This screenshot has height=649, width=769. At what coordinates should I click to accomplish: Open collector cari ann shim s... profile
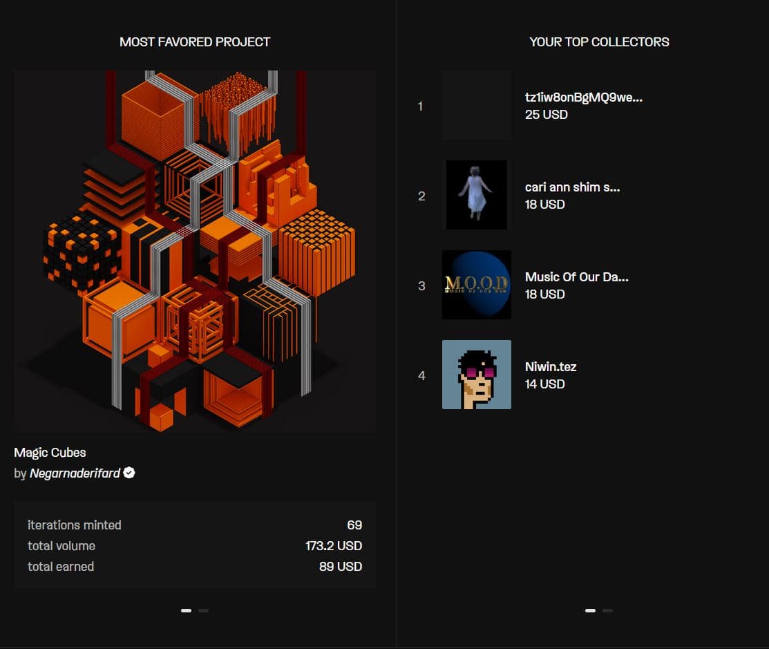(572, 187)
